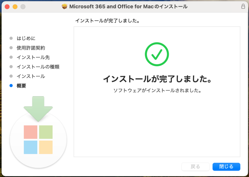Click the greyed-out 戻る button
Viewport: 249px width, 177px height.
click(195, 167)
